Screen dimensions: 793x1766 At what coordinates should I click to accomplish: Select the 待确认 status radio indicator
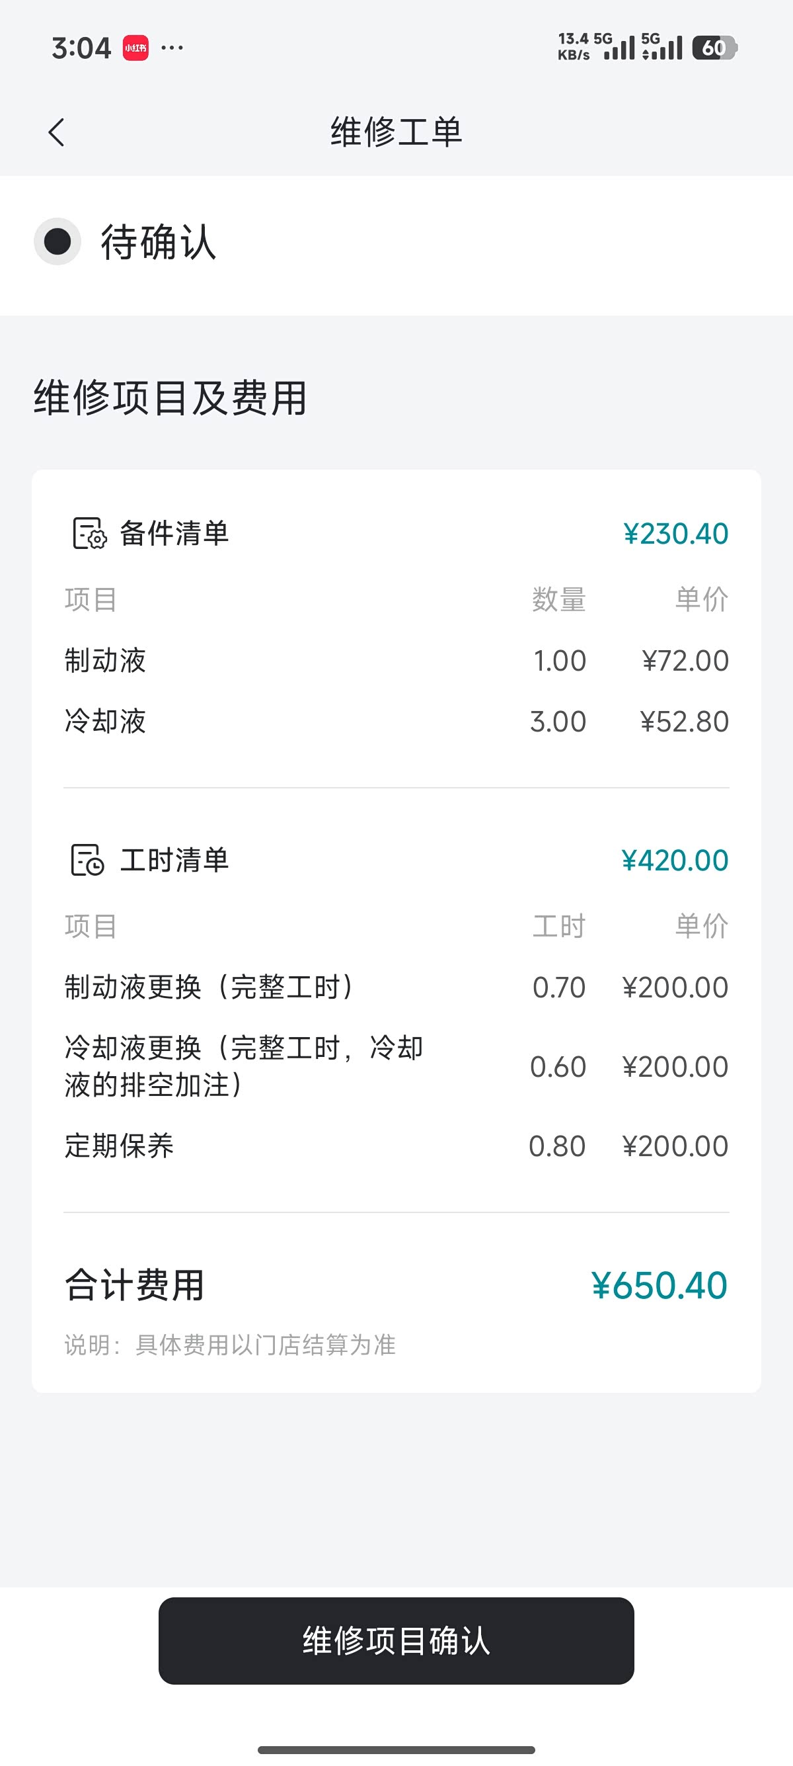pos(57,241)
